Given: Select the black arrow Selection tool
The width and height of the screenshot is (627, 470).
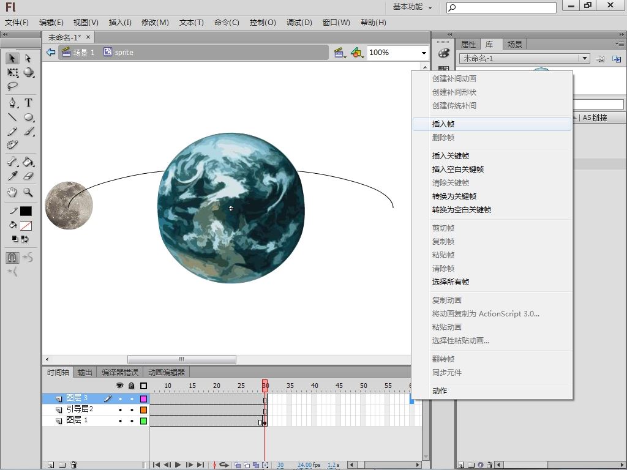Looking at the screenshot, I should coord(12,58).
